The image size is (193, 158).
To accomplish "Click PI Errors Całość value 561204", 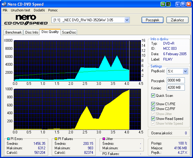I will [x=40, y=153].
